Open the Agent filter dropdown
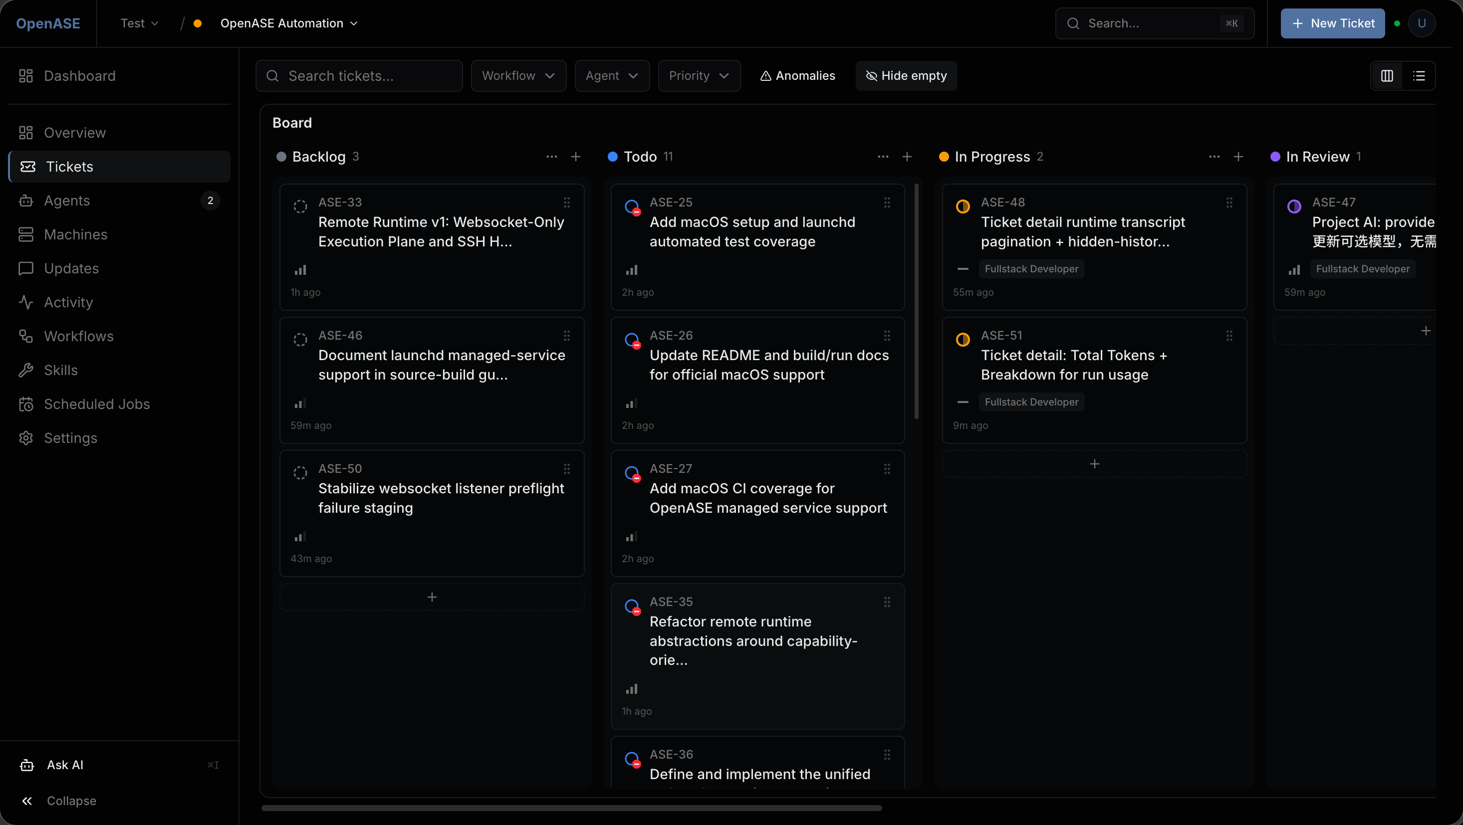1463x825 pixels. [x=612, y=75]
